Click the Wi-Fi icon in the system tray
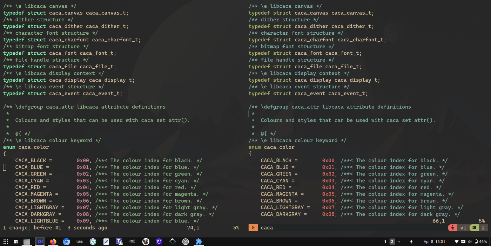 click(x=457, y=241)
